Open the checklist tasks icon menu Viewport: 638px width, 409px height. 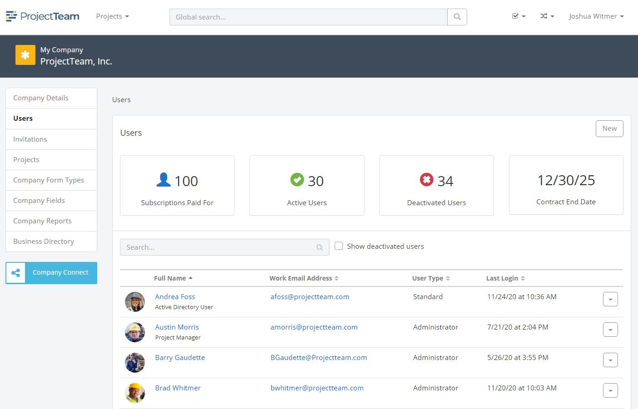(x=518, y=16)
